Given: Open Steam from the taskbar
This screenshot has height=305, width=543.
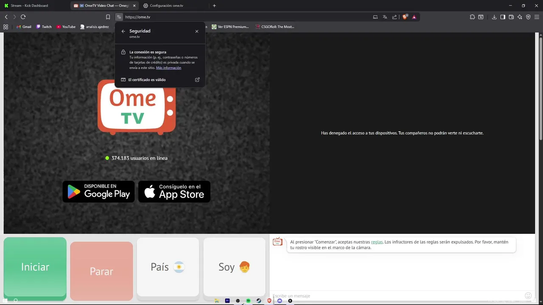Looking at the screenshot, I should point(259,301).
